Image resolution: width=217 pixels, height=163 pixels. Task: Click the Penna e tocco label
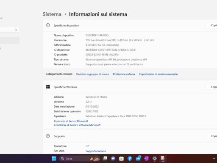[62, 64]
